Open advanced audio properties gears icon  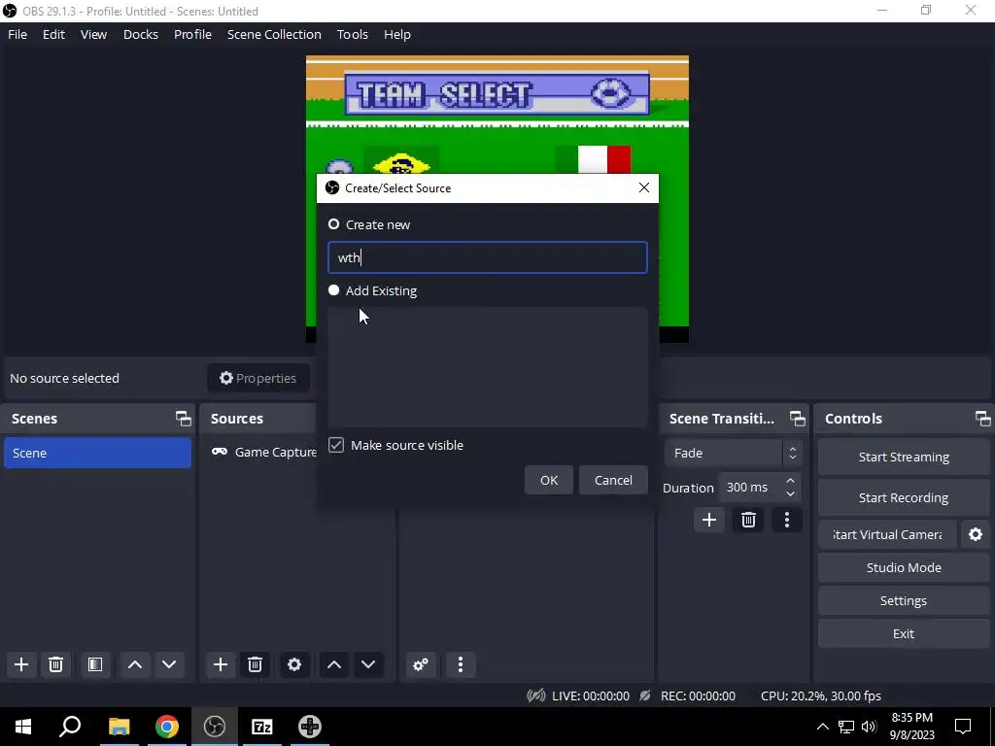420,664
